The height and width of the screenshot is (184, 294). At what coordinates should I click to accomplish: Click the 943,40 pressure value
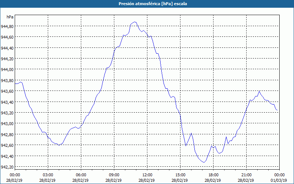(x=7, y=102)
